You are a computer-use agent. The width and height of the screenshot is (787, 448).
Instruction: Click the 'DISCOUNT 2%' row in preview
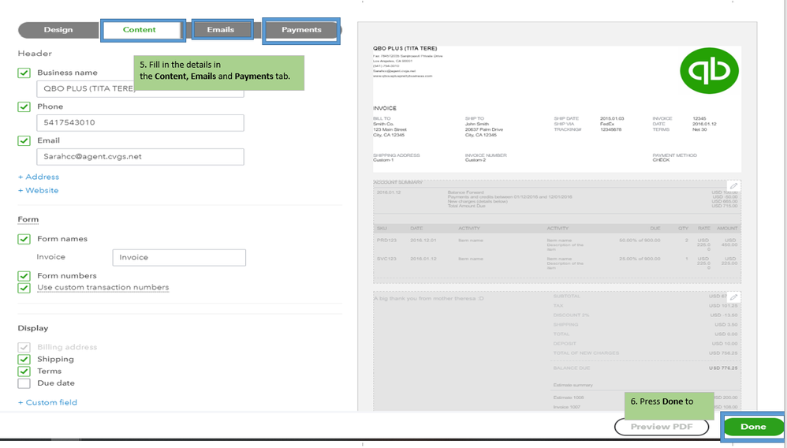click(646, 315)
